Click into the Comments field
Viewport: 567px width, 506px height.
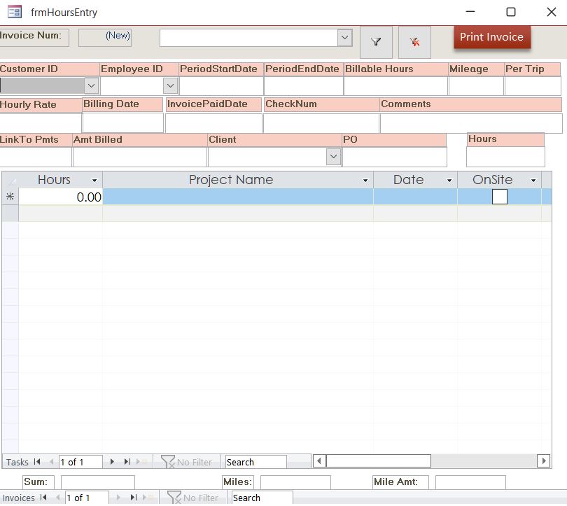[x=471, y=123]
